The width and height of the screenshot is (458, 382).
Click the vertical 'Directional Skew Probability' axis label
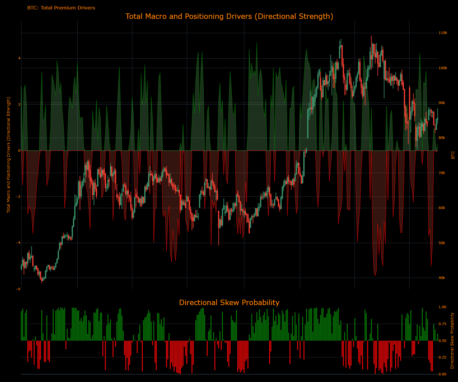(x=452, y=341)
